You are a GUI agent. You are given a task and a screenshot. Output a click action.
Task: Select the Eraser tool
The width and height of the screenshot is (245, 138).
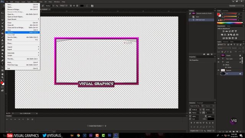2,47
